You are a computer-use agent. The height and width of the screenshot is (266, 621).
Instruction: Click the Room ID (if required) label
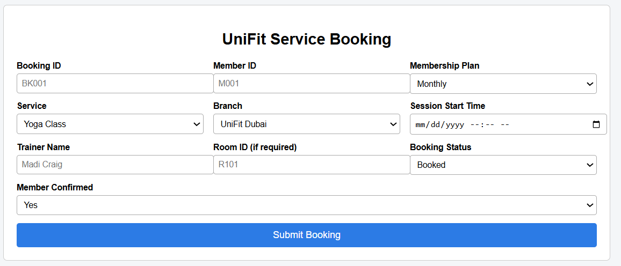255,147
